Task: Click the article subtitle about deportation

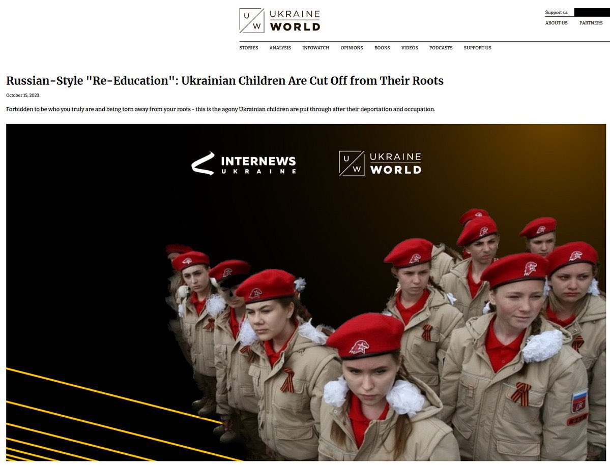Action: (221, 109)
